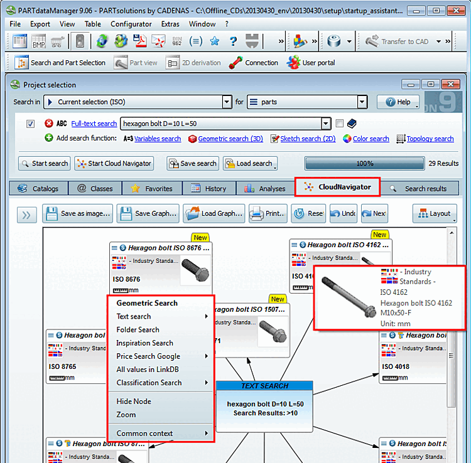Click the Variables search link
This screenshot has height=463, width=471.
click(158, 139)
